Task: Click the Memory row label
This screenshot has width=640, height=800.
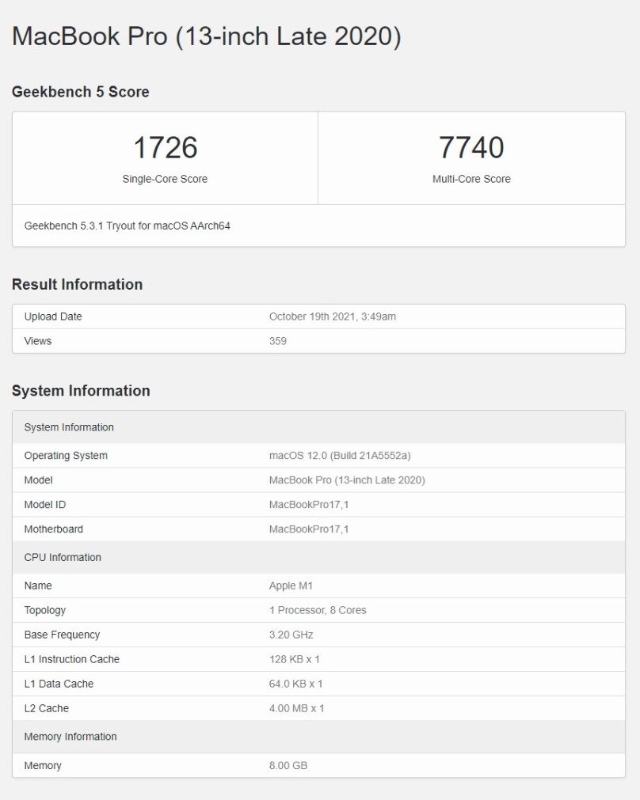Action: (x=43, y=765)
